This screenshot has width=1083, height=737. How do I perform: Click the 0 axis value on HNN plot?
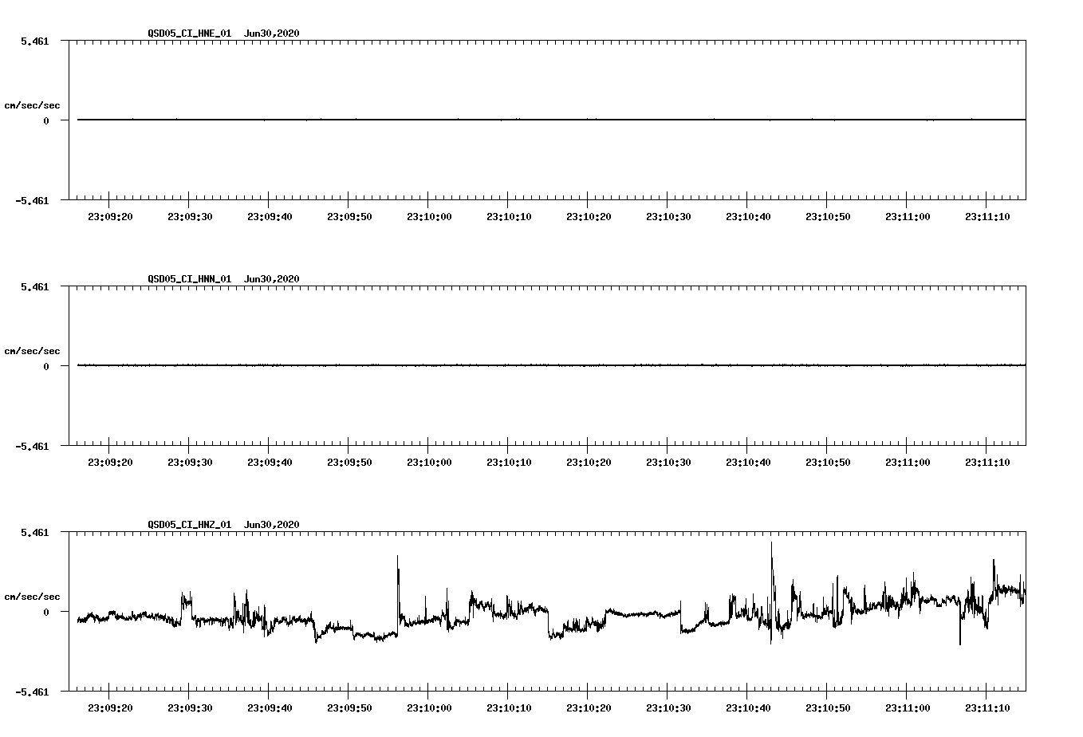[46, 366]
